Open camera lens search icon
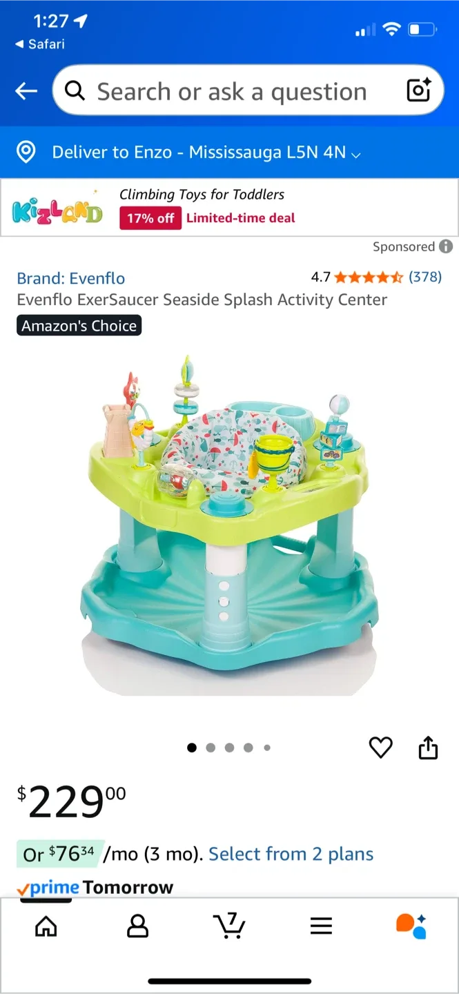Image resolution: width=459 pixels, height=994 pixels. click(418, 90)
